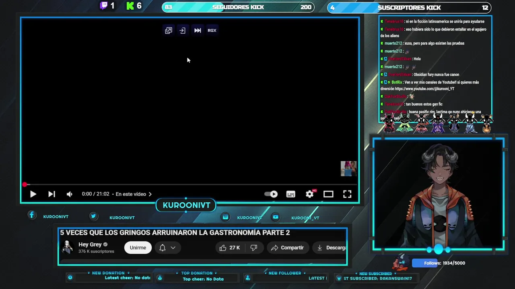Image resolution: width=515 pixels, height=289 pixels.
Task: Click the NEW FOLLOWER person icon
Action: 248,278
